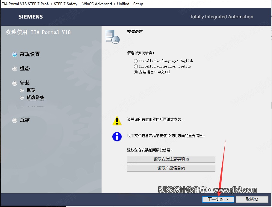Viewport: 272px width, 207px height.
Task: Click the blue information icon
Action: 117,137
